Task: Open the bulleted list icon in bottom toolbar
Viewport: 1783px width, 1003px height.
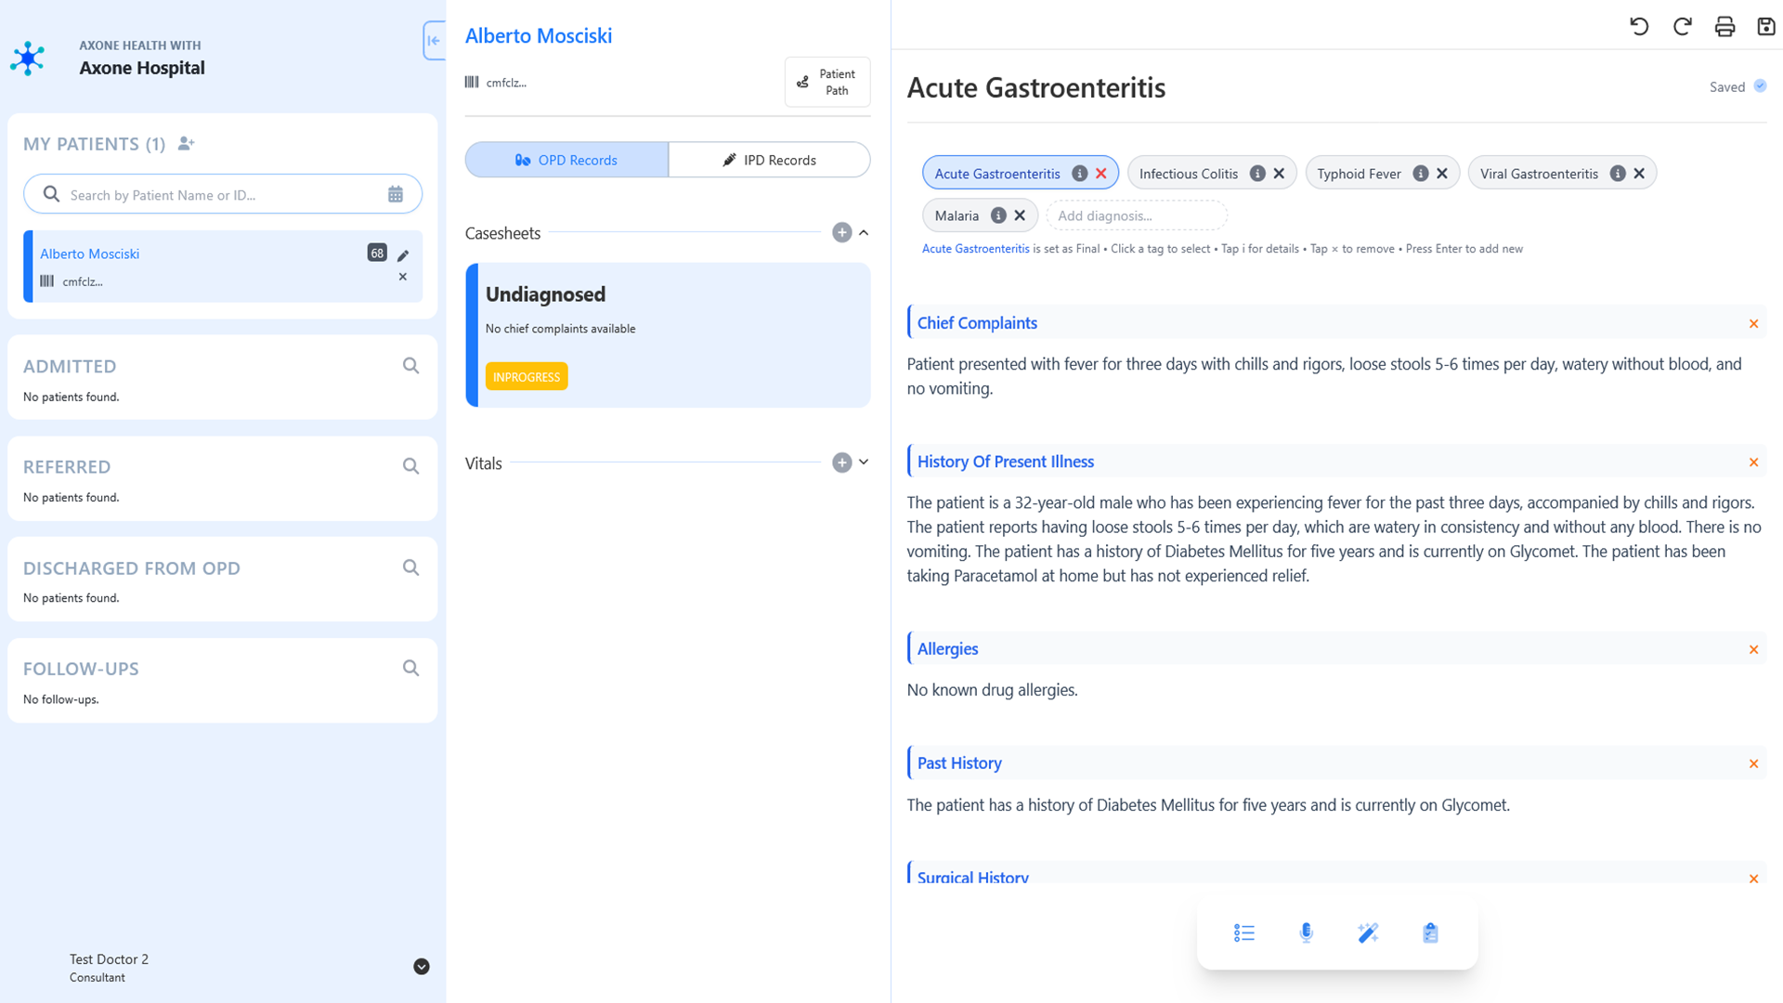Action: tap(1243, 932)
